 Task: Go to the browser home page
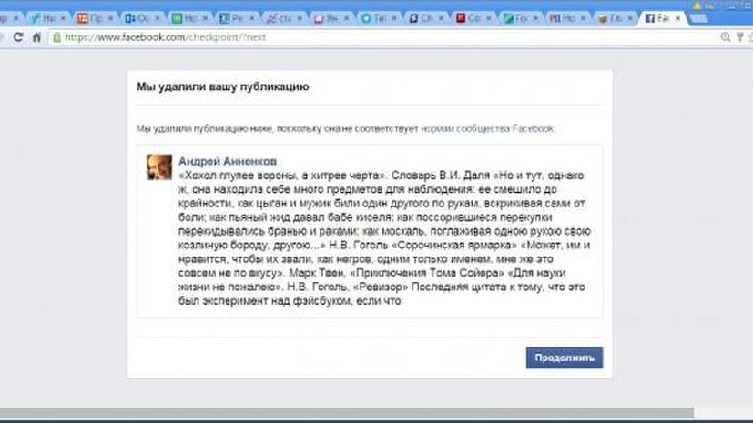tap(36, 37)
